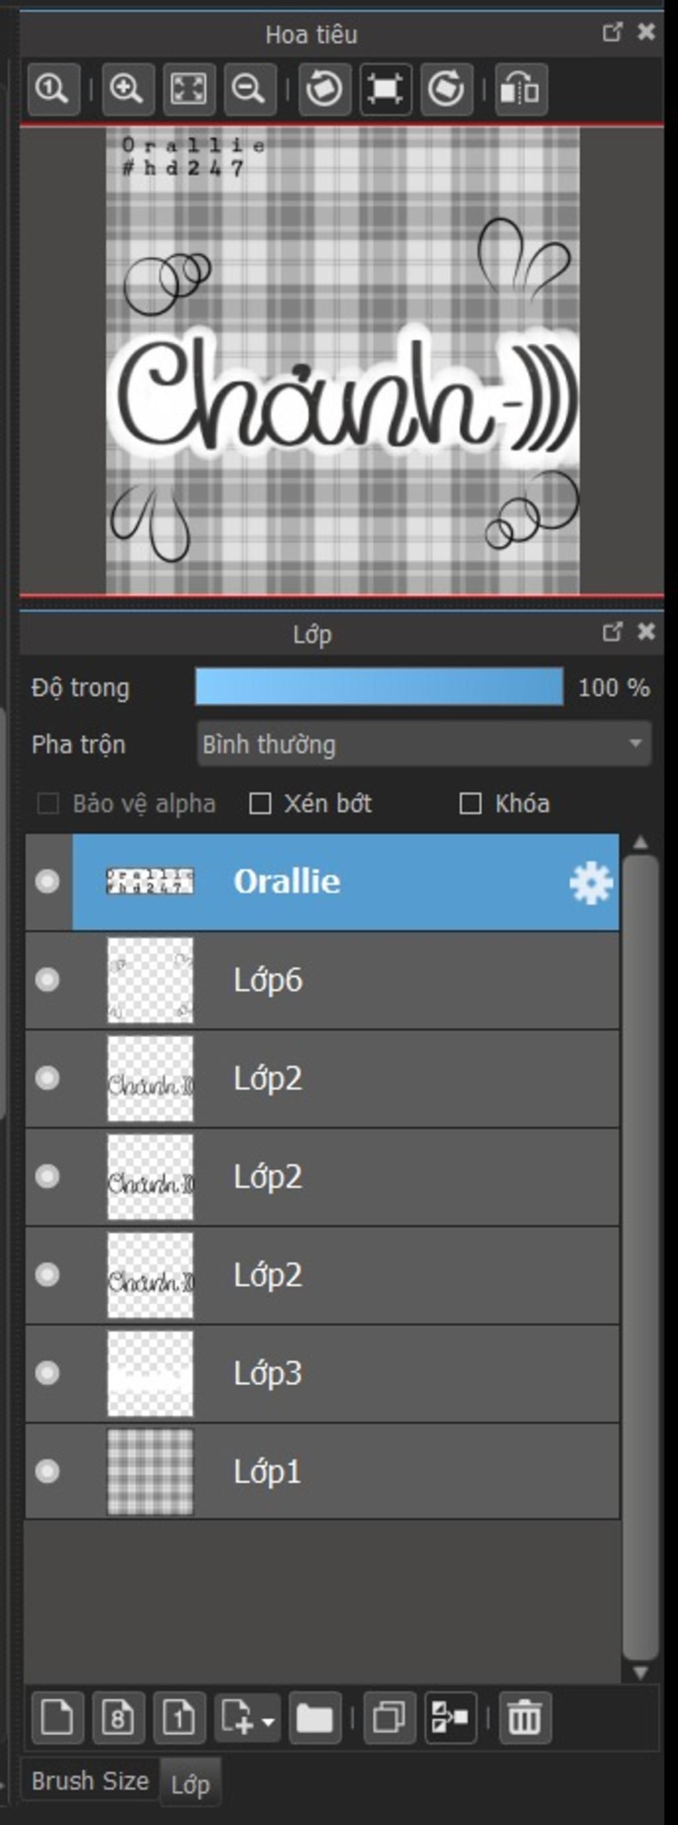Open Pha trộn blending mode dropdown

[424, 744]
